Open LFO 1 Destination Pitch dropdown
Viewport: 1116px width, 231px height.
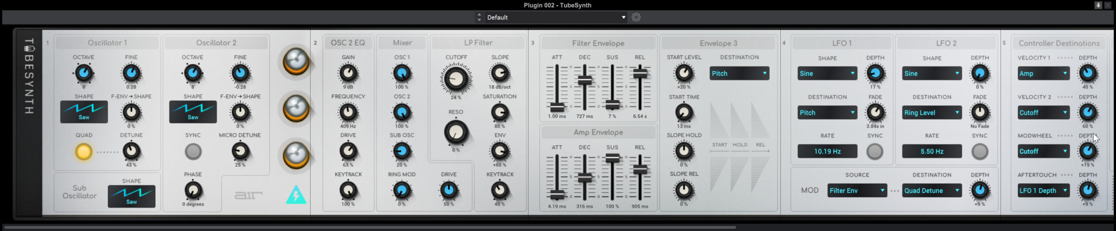(x=827, y=112)
